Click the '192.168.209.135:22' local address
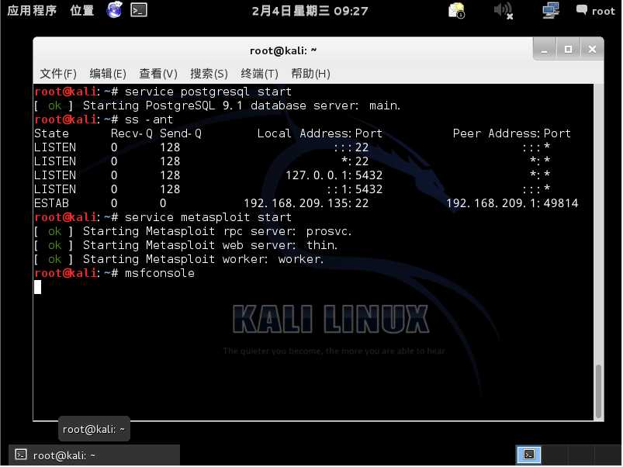623x467 pixels. [306, 203]
